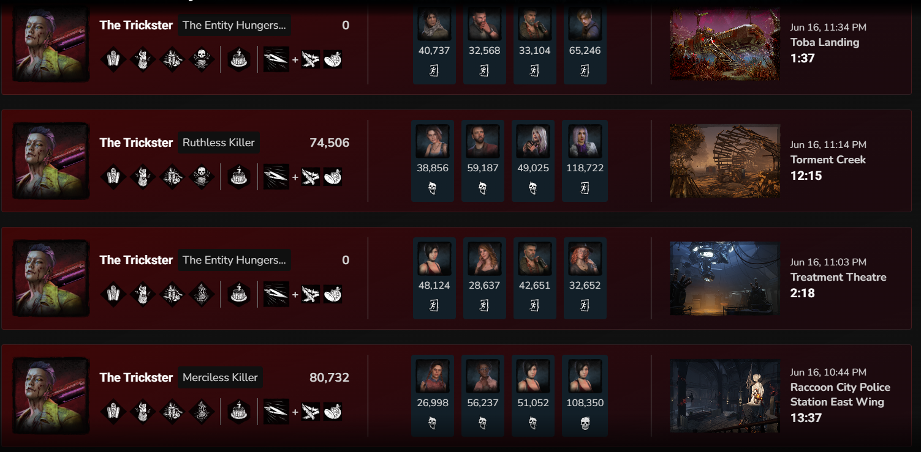The image size is (921, 452).
Task: Open Raccoon City Police Station East Wing link
Action: point(840,395)
